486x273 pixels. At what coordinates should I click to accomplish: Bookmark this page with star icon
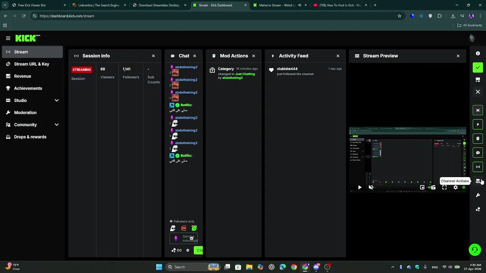[399, 16]
